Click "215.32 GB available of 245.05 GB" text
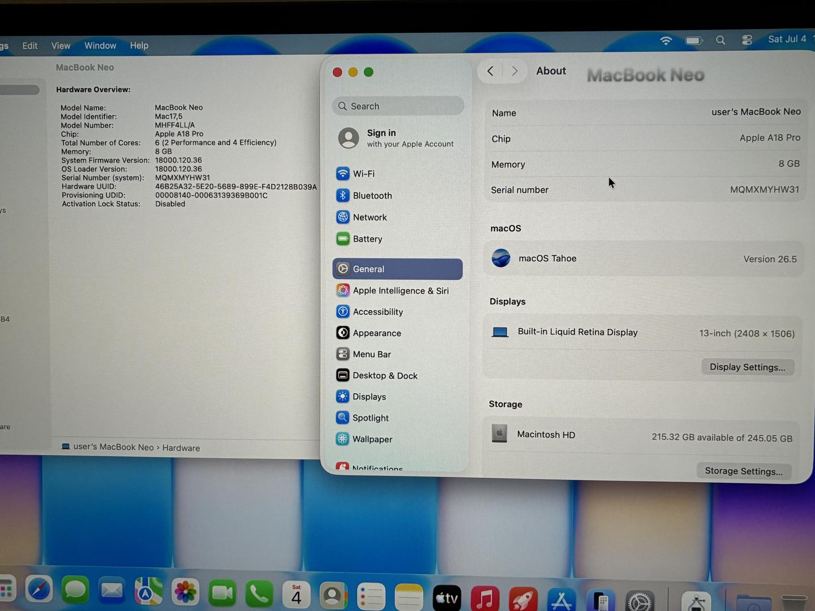The height and width of the screenshot is (611, 815). [x=722, y=438]
